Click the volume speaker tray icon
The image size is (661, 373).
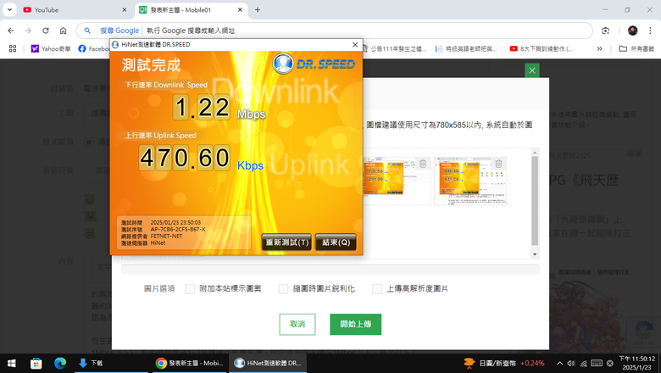571,363
